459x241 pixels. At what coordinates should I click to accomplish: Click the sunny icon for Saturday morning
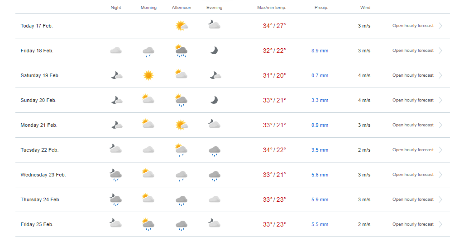[148, 75]
